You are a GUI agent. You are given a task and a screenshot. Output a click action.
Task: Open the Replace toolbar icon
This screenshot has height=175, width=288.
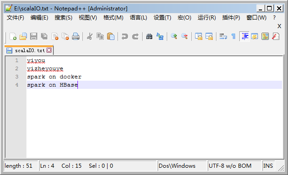pos(160,36)
